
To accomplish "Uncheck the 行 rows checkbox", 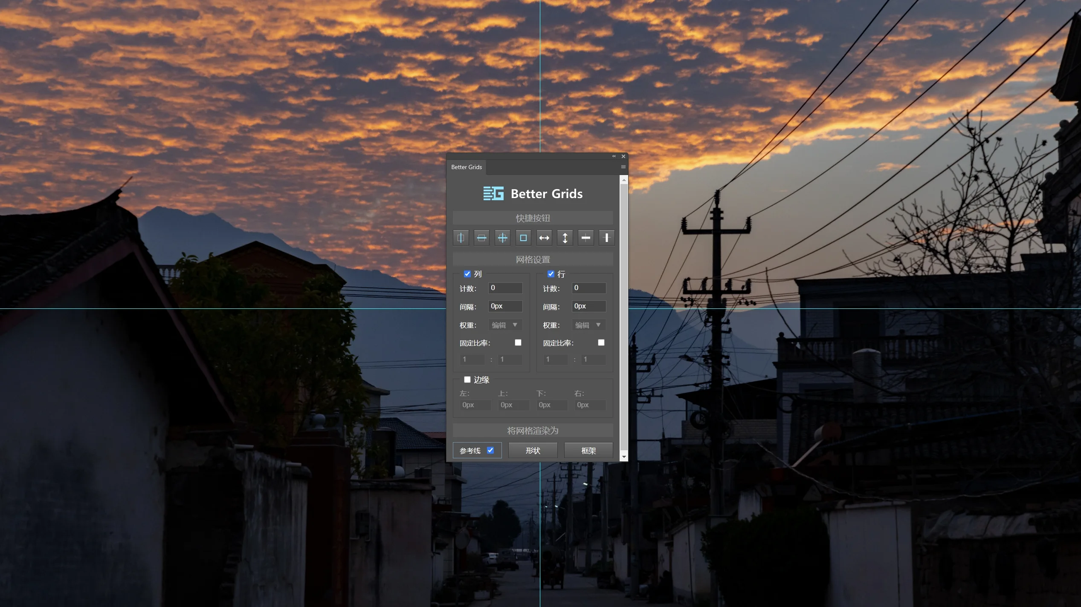I will pos(551,274).
